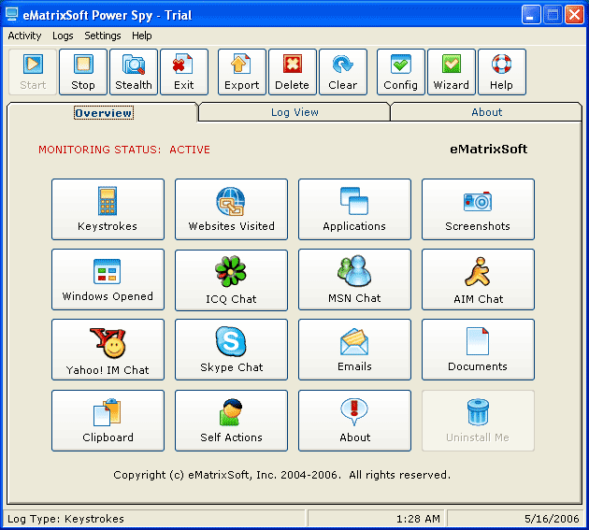589x530 pixels.
Task: Open the Logs menu
Action: point(63,36)
